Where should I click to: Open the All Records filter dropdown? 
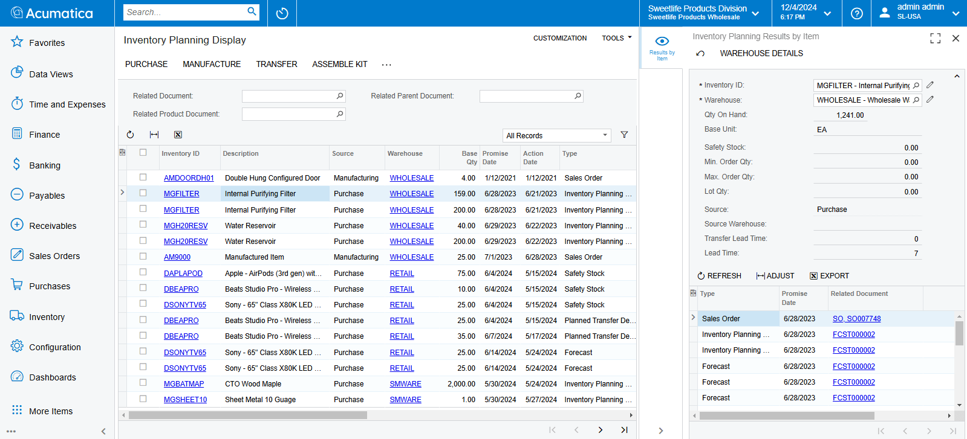[x=556, y=135]
